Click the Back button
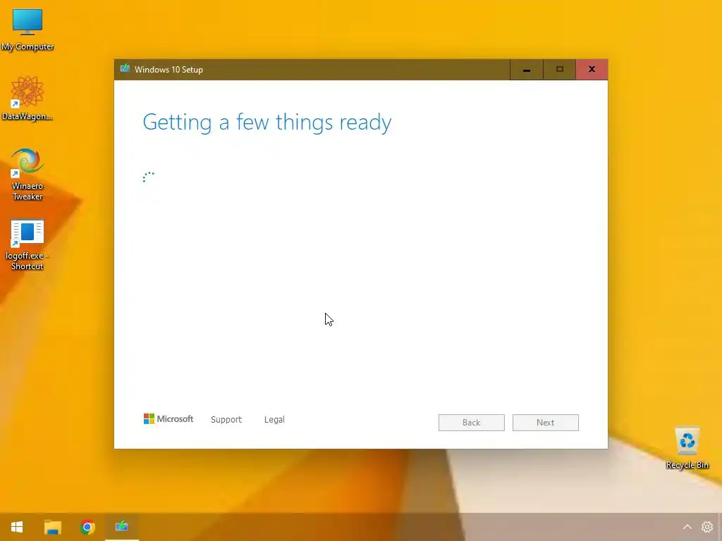 [472, 423]
